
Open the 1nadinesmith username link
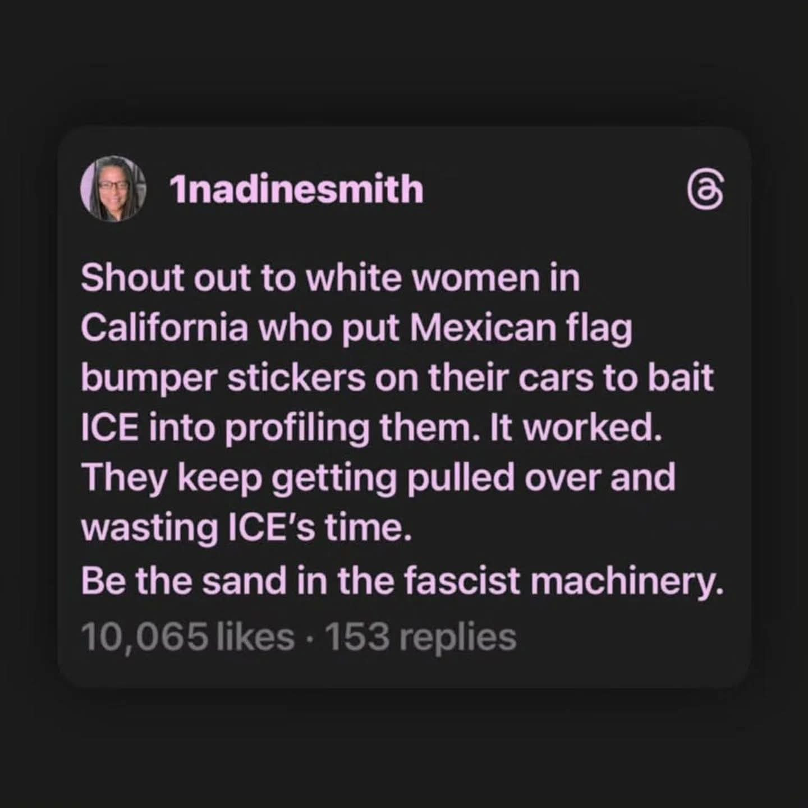pyautogui.click(x=297, y=189)
